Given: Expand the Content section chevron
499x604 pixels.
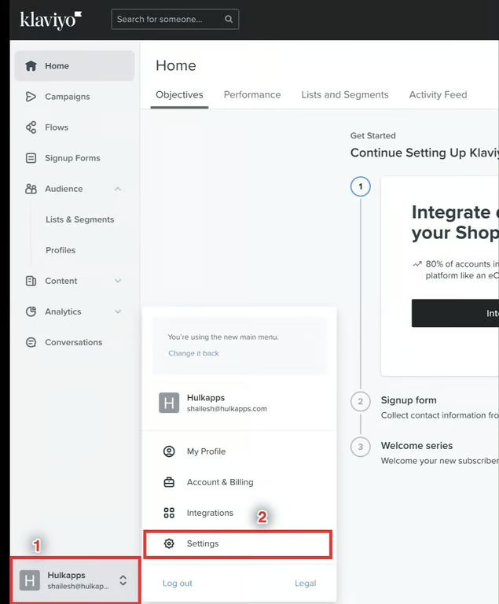Looking at the screenshot, I should (118, 281).
